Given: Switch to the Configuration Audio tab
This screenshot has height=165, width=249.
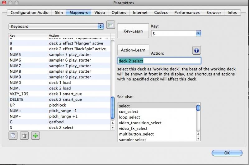Looking at the screenshot, I should [x=30, y=12].
